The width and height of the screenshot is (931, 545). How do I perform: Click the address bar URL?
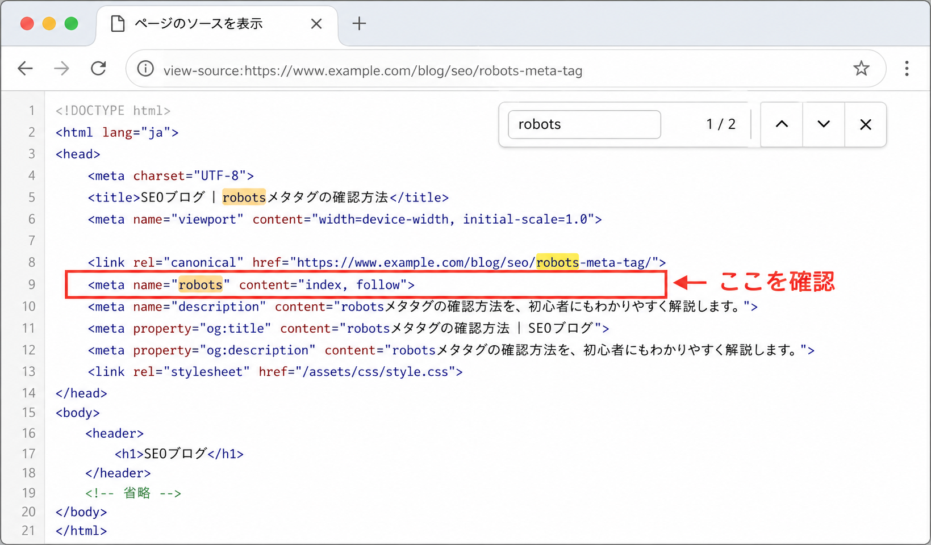click(373, 70)
